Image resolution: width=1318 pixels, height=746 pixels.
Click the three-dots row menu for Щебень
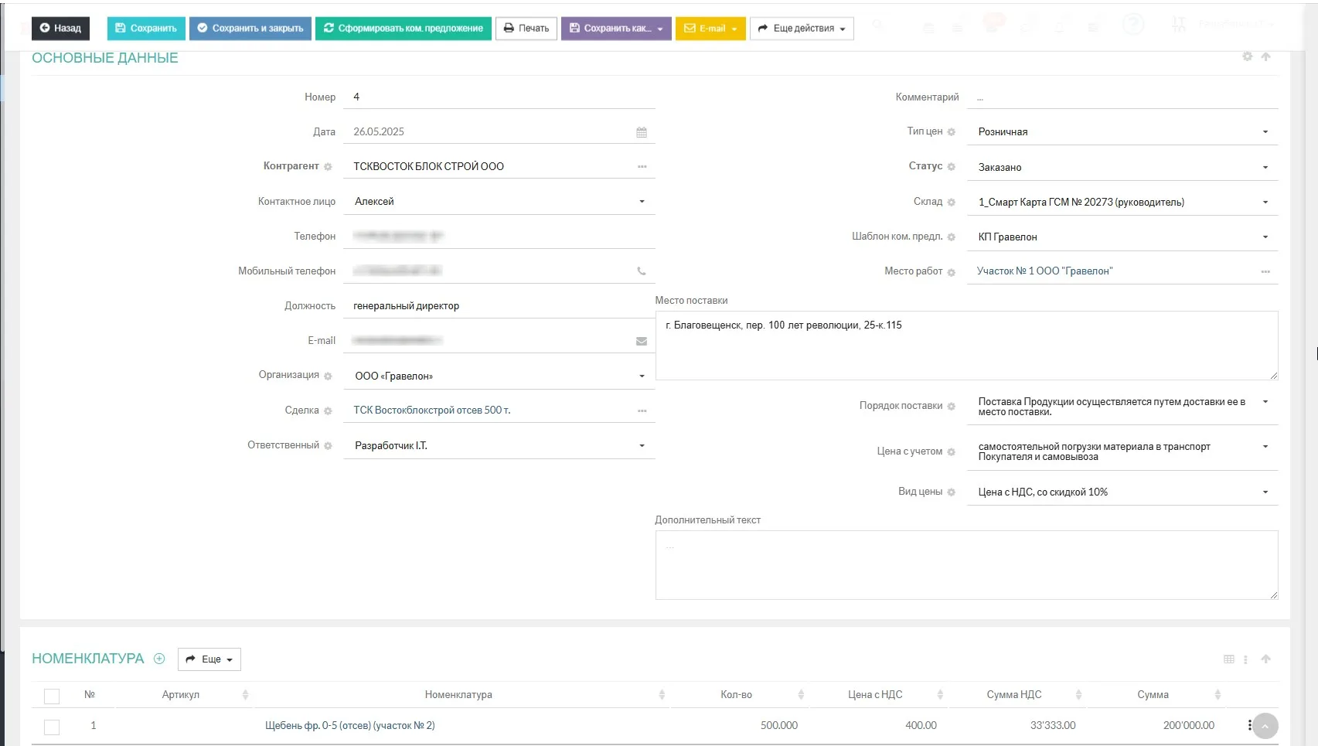tap(1249, 725)
